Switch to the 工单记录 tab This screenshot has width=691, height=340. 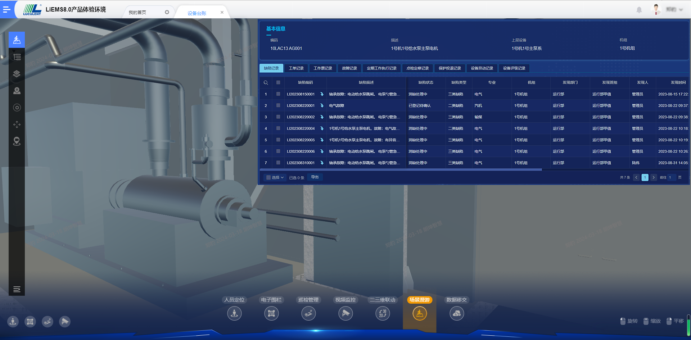coord(296,68)
